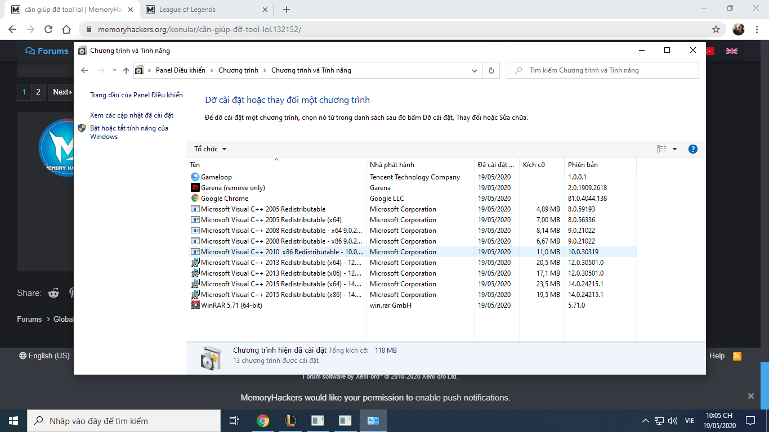769x432 pixels.
Task: Click the 23,5 MB size cell
Action: (x=548, y=284)
